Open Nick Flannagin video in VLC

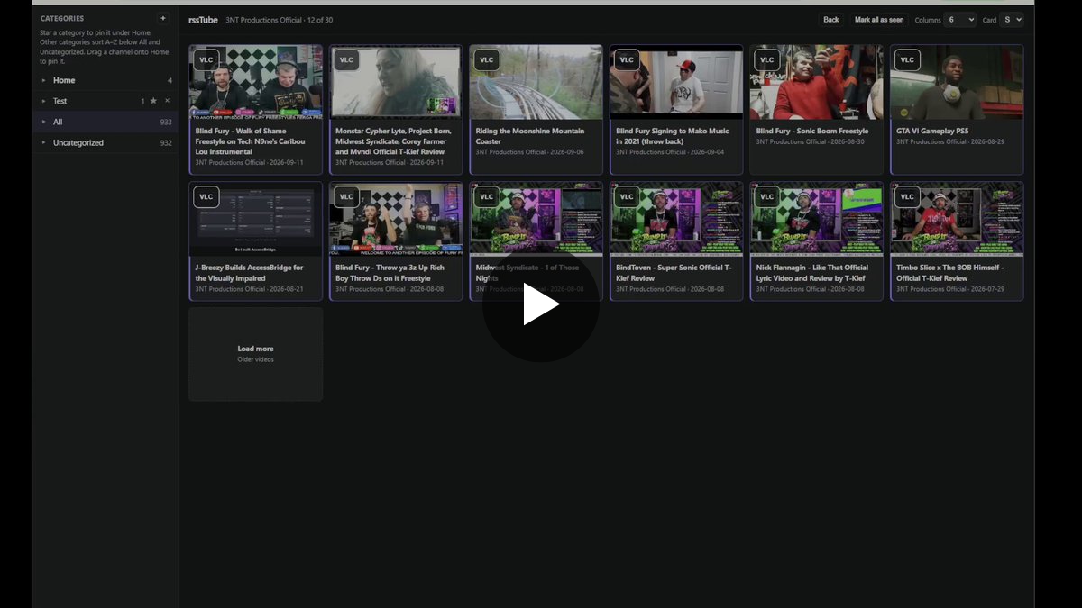(766, 197)
